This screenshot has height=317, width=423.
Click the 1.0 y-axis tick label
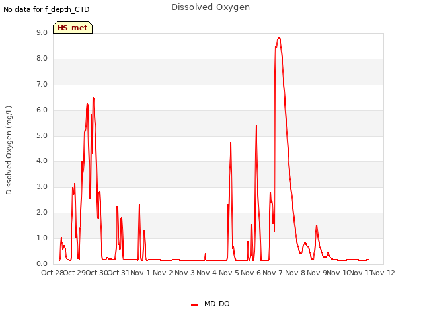click(x=42, y=238)
